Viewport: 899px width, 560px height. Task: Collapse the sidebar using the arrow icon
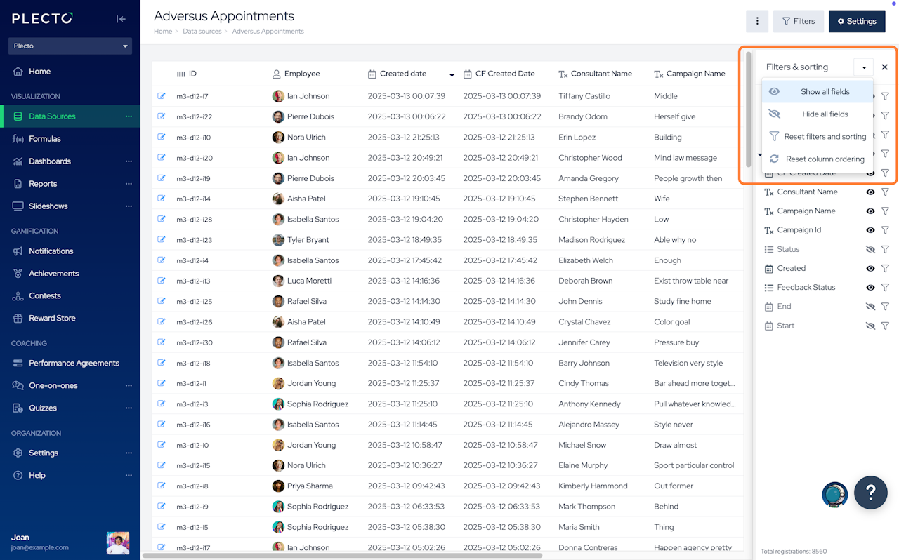click(121, 19)
